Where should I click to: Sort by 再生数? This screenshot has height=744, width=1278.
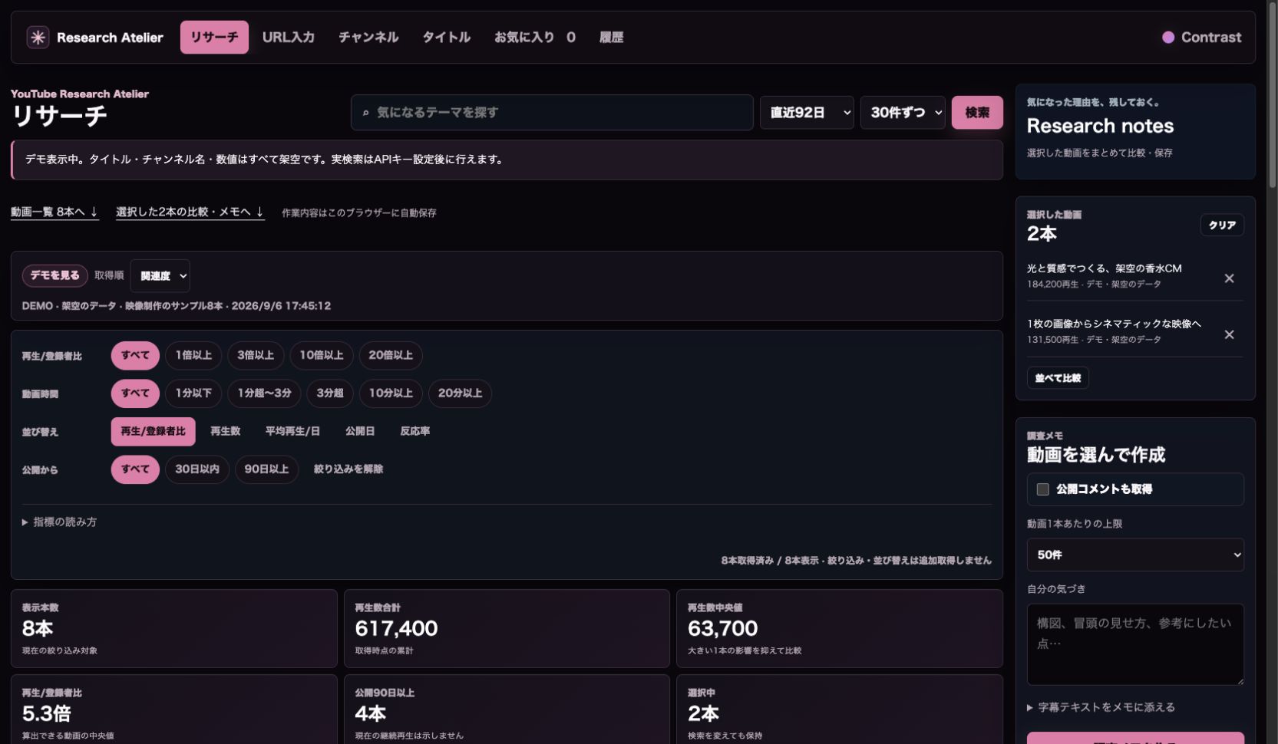(x=225, y=432)
